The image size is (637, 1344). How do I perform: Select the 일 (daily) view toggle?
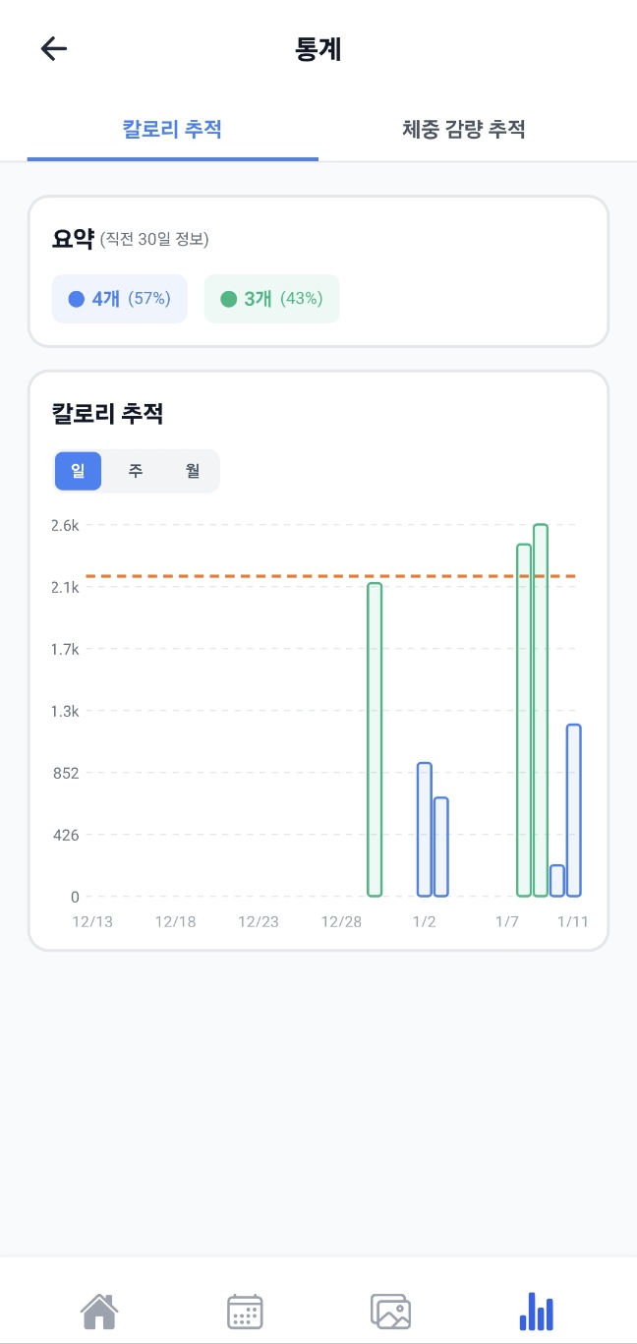click(x=79, y=471)
